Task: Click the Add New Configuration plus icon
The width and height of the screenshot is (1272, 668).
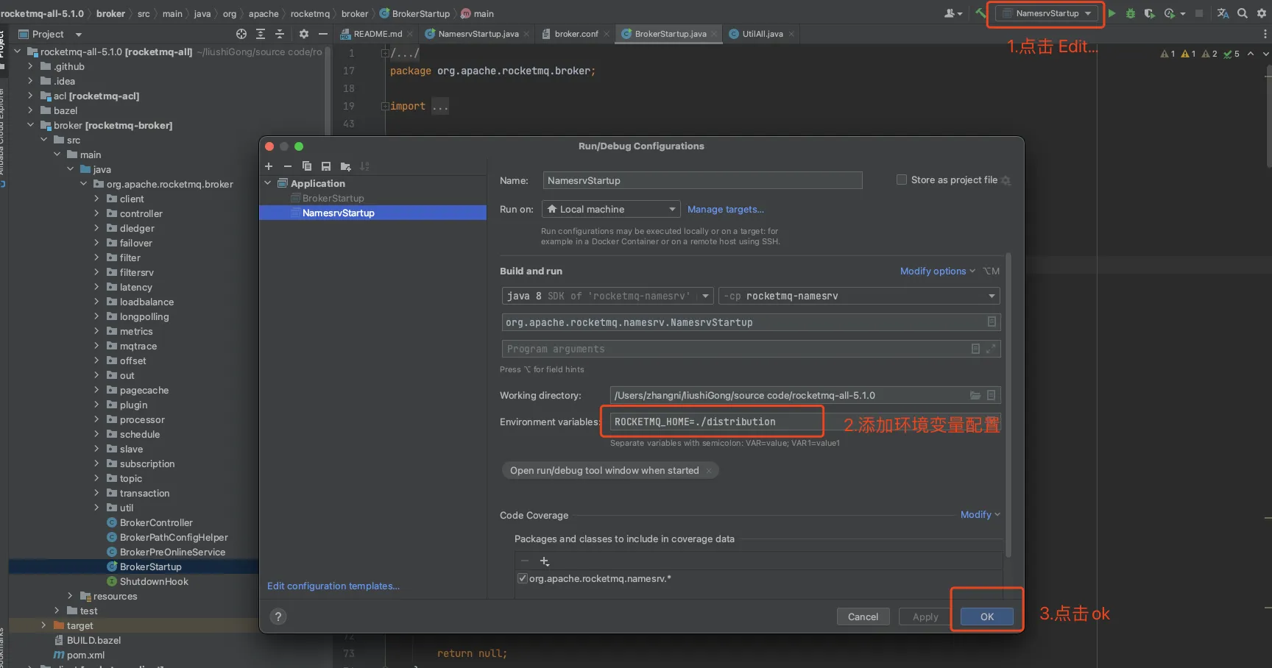Action: [x=269, y=166]
